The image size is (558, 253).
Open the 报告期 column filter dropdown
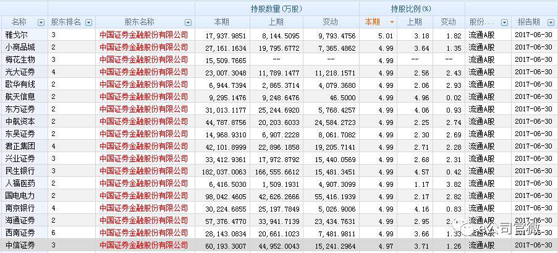pos(549,22)
